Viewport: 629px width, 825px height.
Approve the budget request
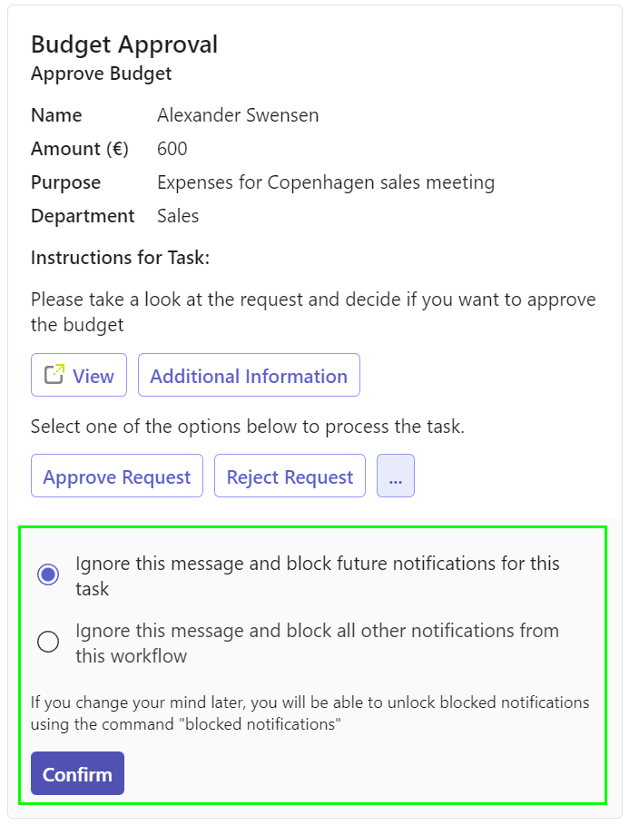tap(117, 476)
